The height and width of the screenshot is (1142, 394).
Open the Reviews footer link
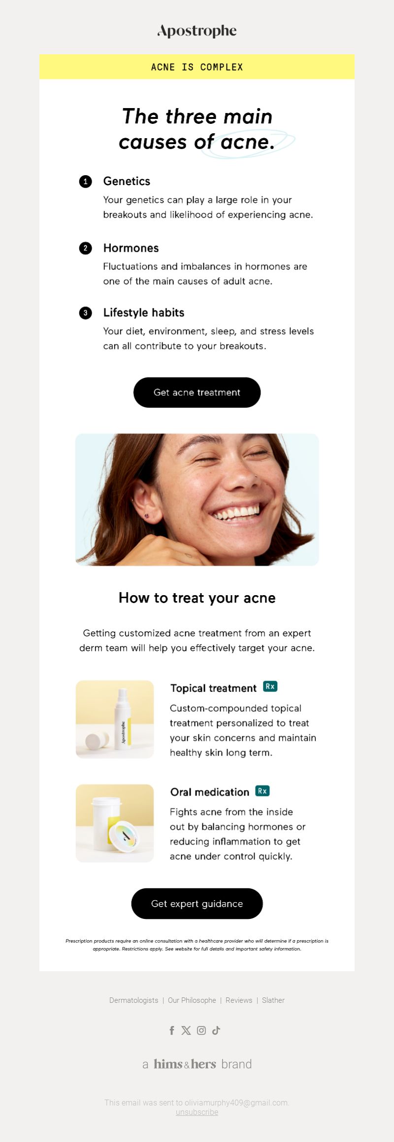239,1000
